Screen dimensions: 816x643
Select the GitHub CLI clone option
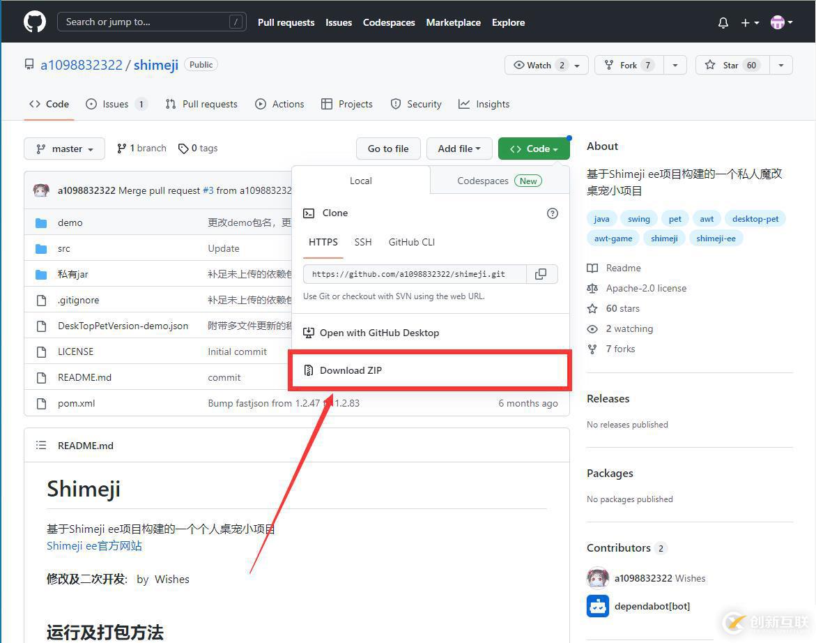412,242
